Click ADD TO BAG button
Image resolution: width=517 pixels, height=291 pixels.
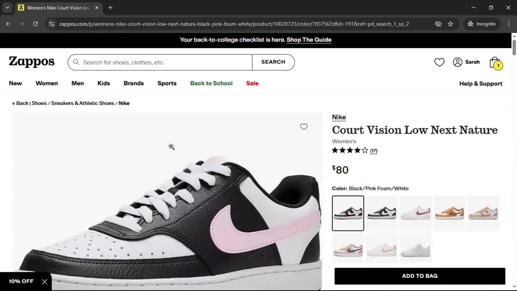point(420,276)
